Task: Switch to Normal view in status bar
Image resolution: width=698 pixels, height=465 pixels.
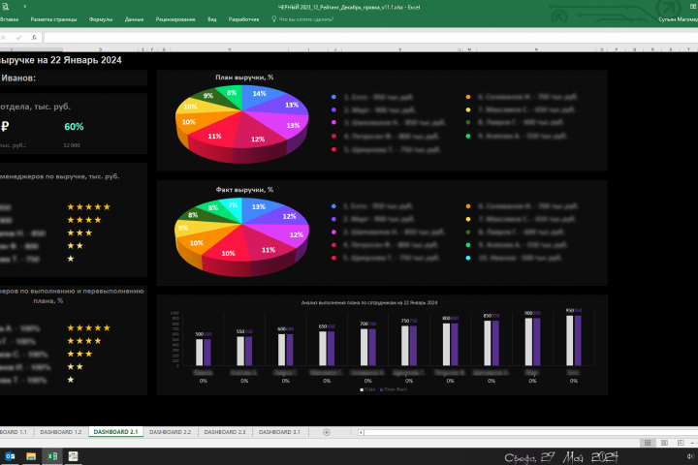Action: pyautogui.click(x=648, y=443)
